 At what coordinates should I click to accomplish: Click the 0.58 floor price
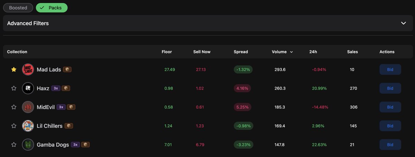click(x=168, y=107)
